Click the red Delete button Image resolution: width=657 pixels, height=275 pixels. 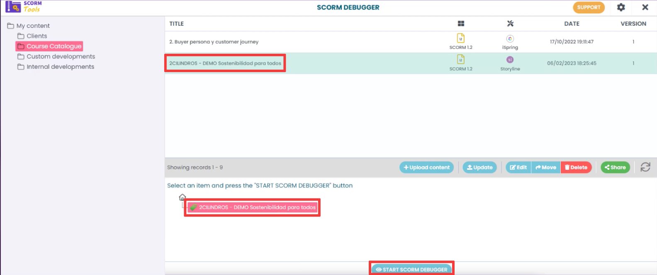tap(576, 167)
